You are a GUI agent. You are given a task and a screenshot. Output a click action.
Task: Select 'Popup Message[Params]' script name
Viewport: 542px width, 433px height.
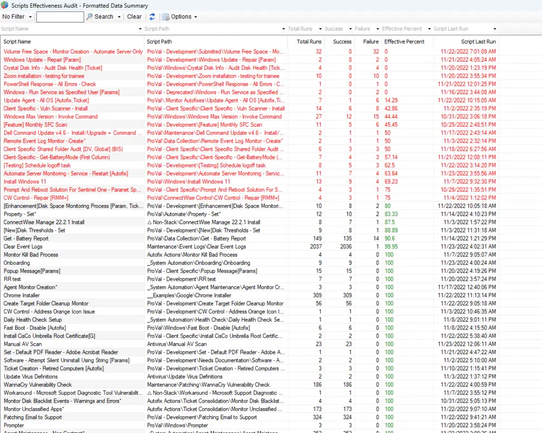tap(32, 271)
